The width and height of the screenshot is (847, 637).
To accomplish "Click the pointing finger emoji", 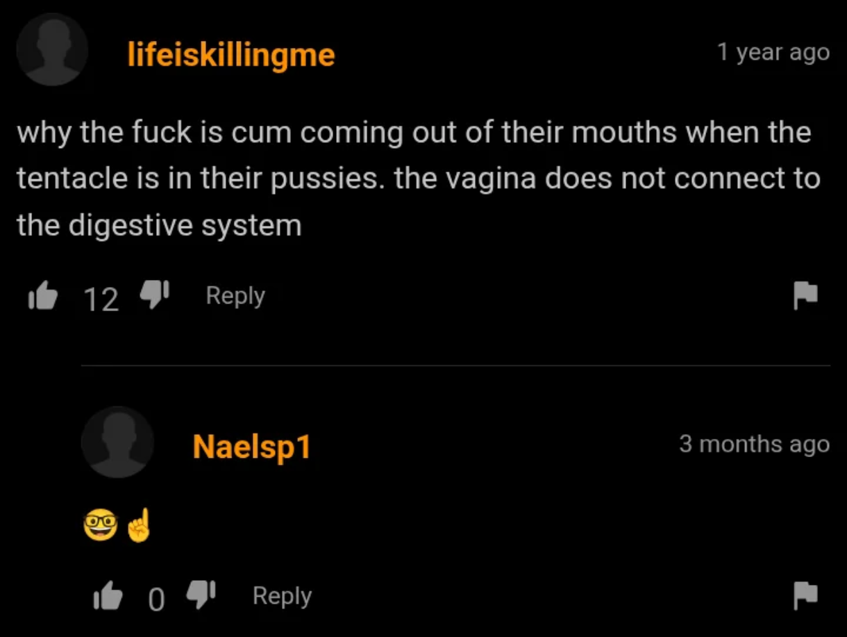I will point(139,526).
